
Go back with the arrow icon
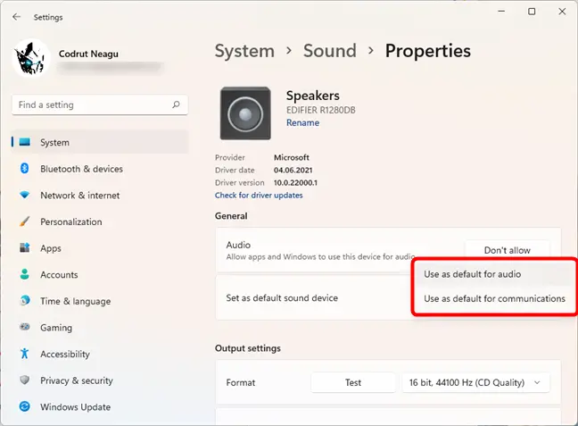16,17
